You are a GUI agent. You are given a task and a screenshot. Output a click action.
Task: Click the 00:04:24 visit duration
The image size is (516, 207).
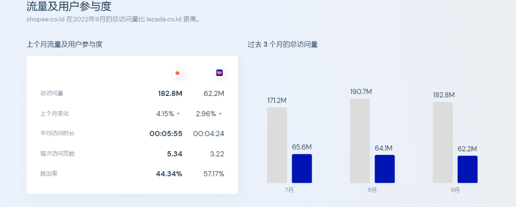coord(209,134)
